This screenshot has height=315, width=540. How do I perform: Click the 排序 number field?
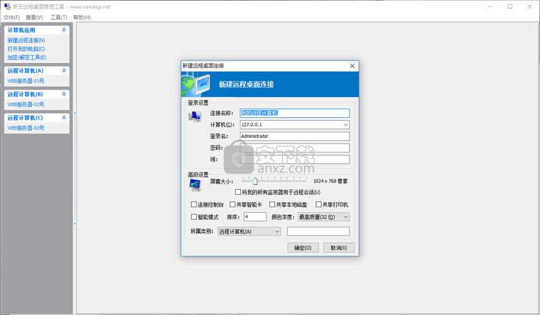[x=255, y=217]
